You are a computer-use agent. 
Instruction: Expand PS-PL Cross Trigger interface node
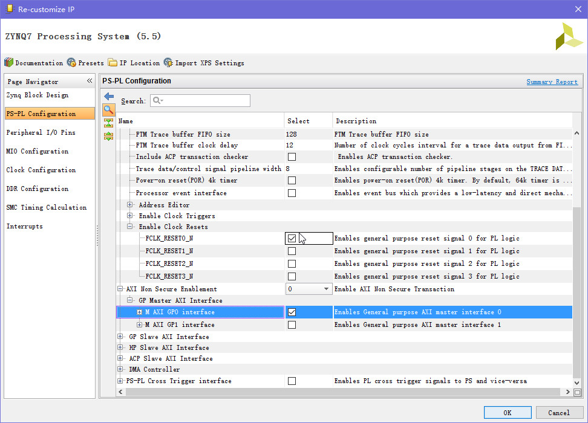tap(120, 381)
